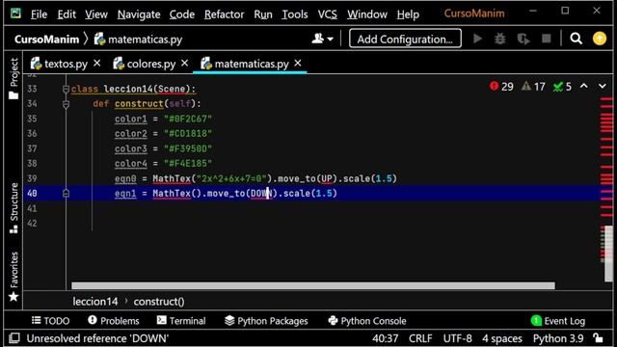Click the CRLF line separator indicator

tap(420, 338)
